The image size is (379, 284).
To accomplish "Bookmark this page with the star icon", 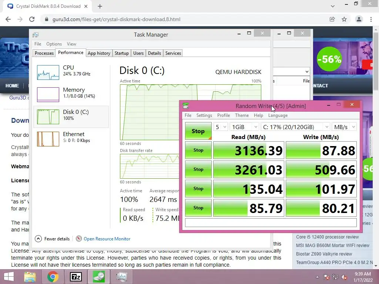I will 344,19.
